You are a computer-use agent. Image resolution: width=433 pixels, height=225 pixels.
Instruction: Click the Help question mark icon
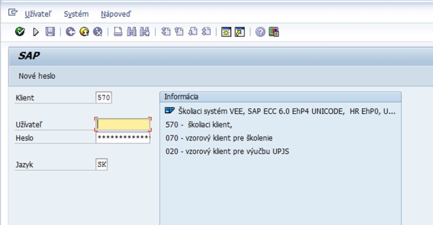(260, 32)
